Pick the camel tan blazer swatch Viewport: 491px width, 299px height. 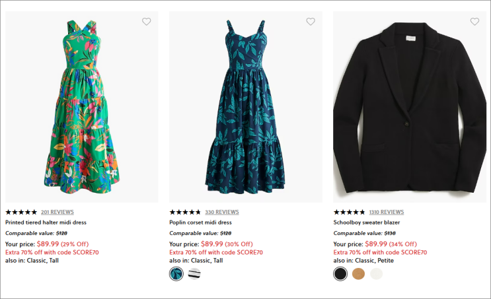click(x=358, y=274)
